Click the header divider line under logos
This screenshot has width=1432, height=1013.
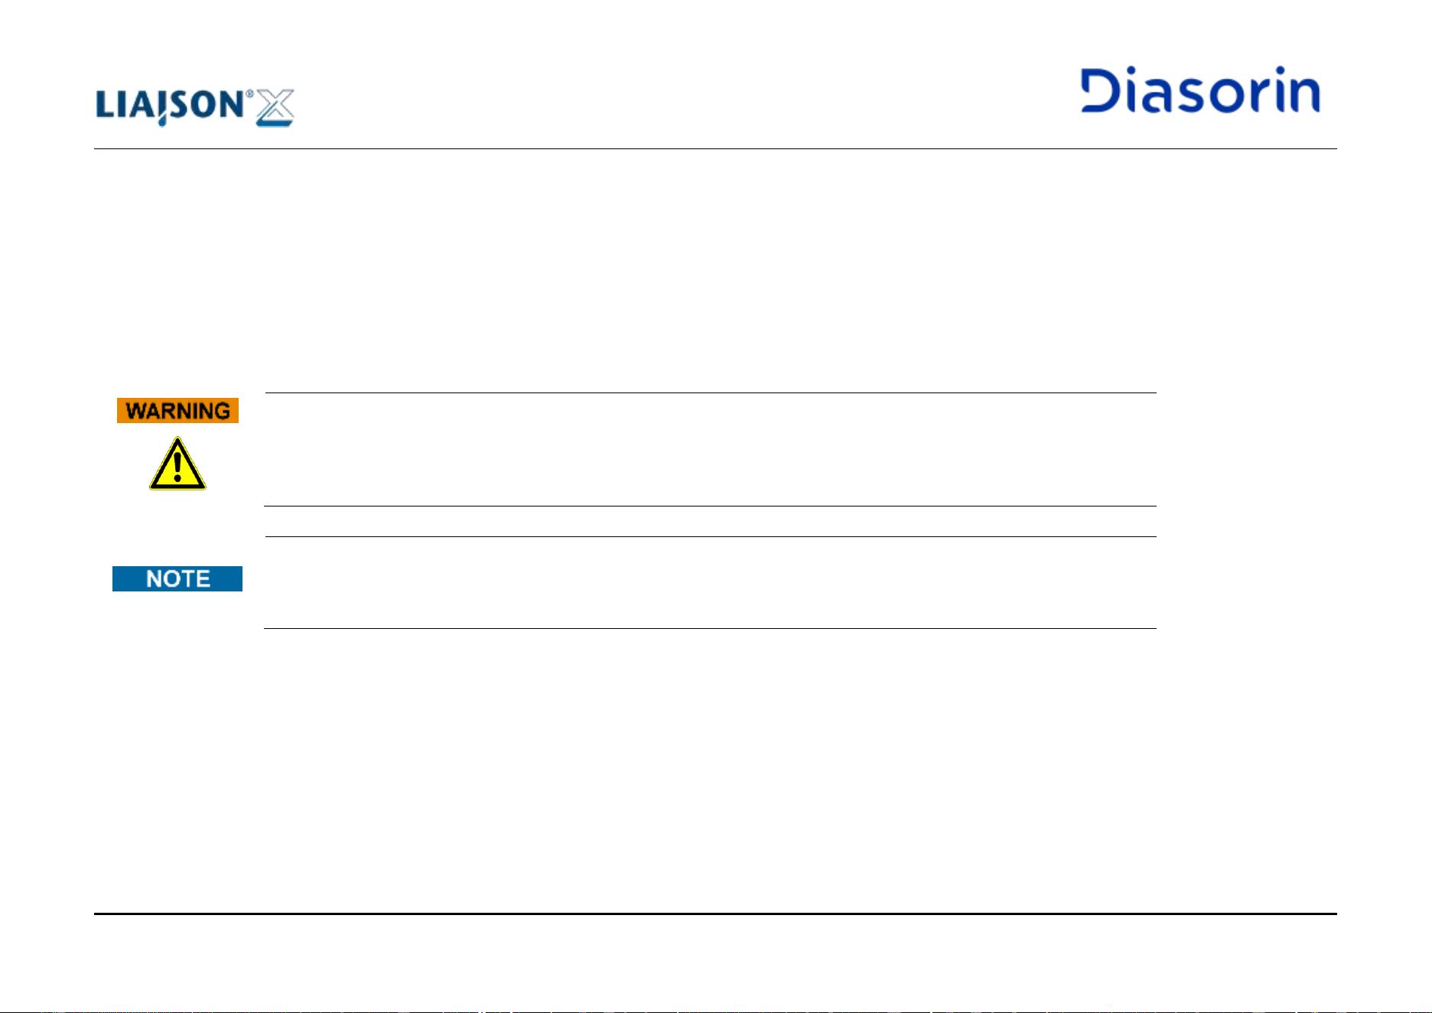pos(715,148)
